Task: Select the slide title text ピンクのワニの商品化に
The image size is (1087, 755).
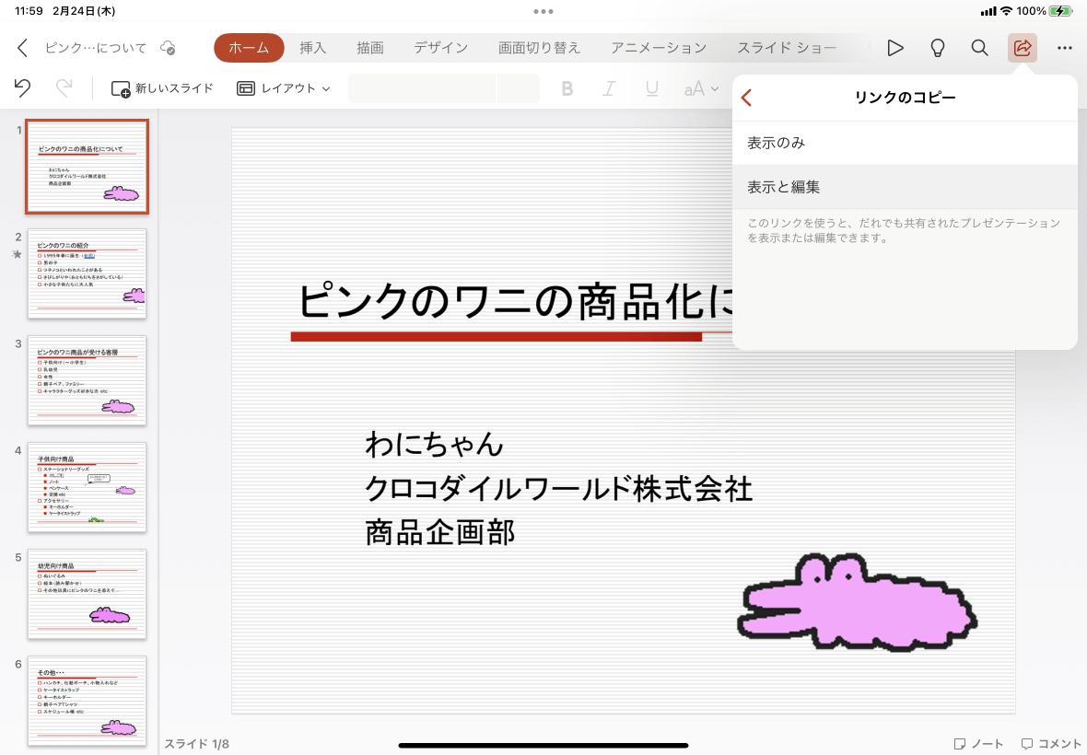Action: coord(514,302)
